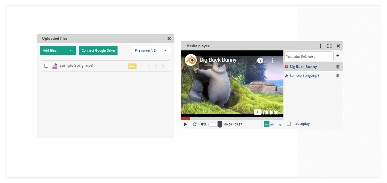
Task: Open the Add files dropdown
Action: [58, 50]
